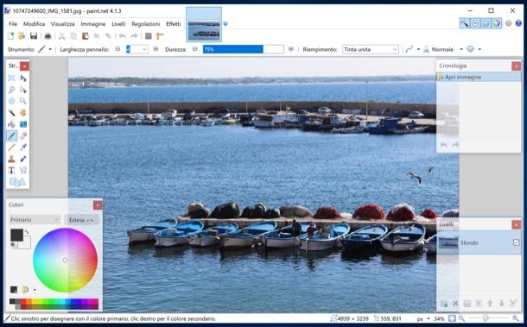Screen dimensions: 527x327
Task: Open the Modifica menu
Action: pos(34,24)
